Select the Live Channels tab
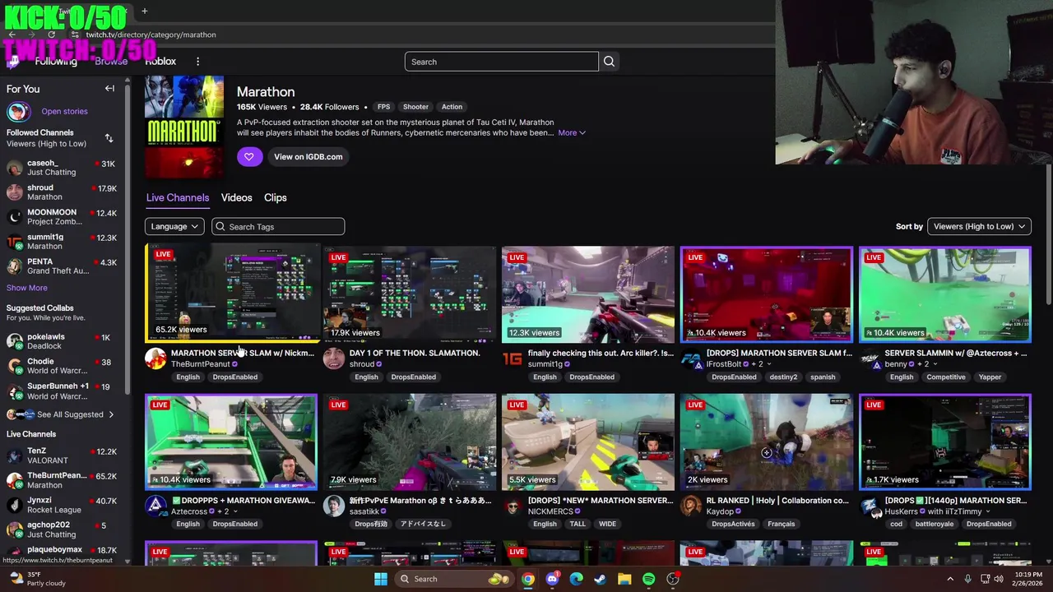This screenshot has height=592, width=1053. click(x=178, y=197)
